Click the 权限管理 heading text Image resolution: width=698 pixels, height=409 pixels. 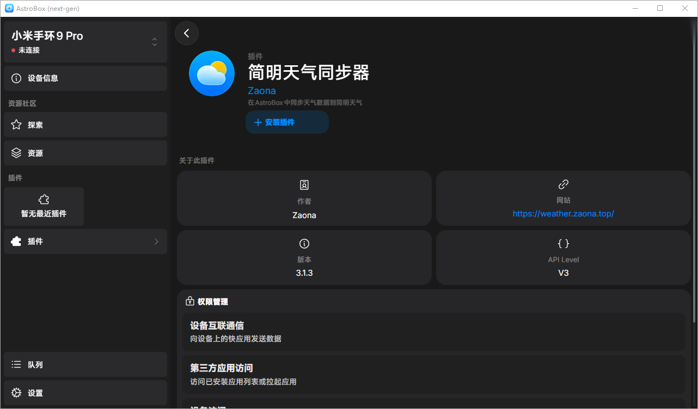pos(213,301)
